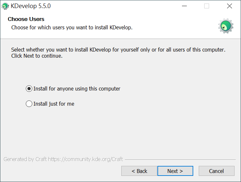Click the "Install for anyone using this computer" label text
241x182 pixels.
point(77,89)
